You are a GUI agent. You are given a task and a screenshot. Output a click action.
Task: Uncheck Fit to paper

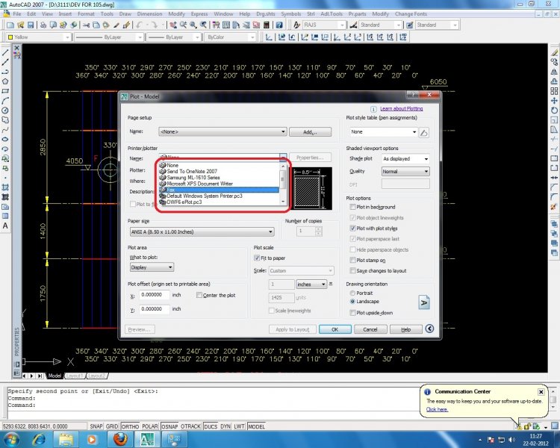pos(256,258)
